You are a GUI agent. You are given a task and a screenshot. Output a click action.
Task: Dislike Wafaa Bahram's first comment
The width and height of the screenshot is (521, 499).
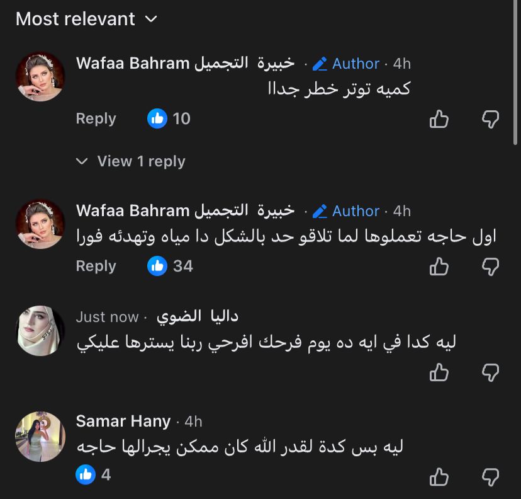(x=490, y=118)
